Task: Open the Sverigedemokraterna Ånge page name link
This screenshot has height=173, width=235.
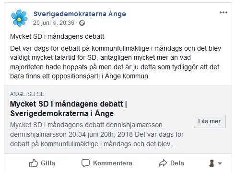Action: point(80,14)
